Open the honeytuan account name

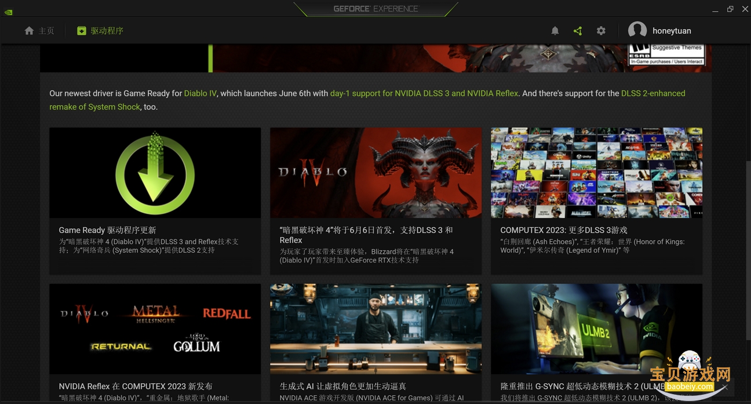[x=672, y=31]
